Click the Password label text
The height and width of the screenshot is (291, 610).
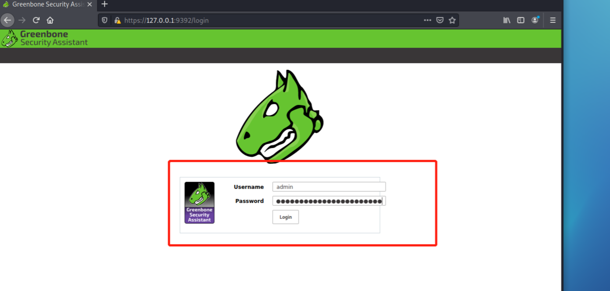250,201
